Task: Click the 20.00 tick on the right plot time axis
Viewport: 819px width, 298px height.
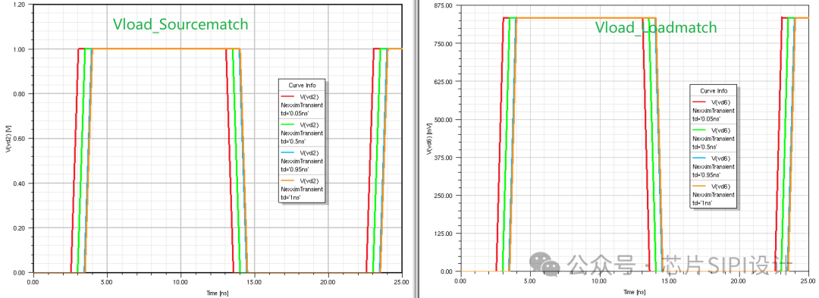Action: pyautogui.click(x=738, y=281)
